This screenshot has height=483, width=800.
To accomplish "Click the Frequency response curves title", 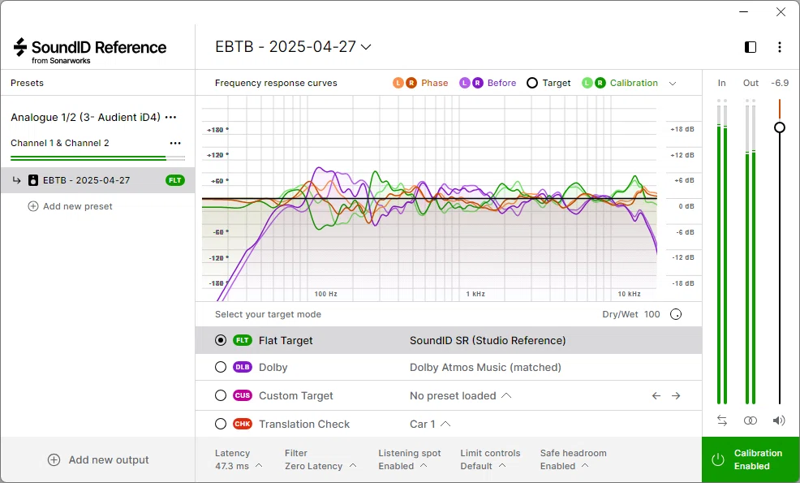I will pos(276,83).
